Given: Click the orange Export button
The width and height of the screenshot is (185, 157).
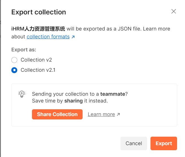Looking at the screenshot, I should pyautogui.click(x=164, y=143).
